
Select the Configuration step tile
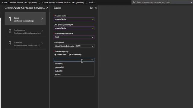25,31
